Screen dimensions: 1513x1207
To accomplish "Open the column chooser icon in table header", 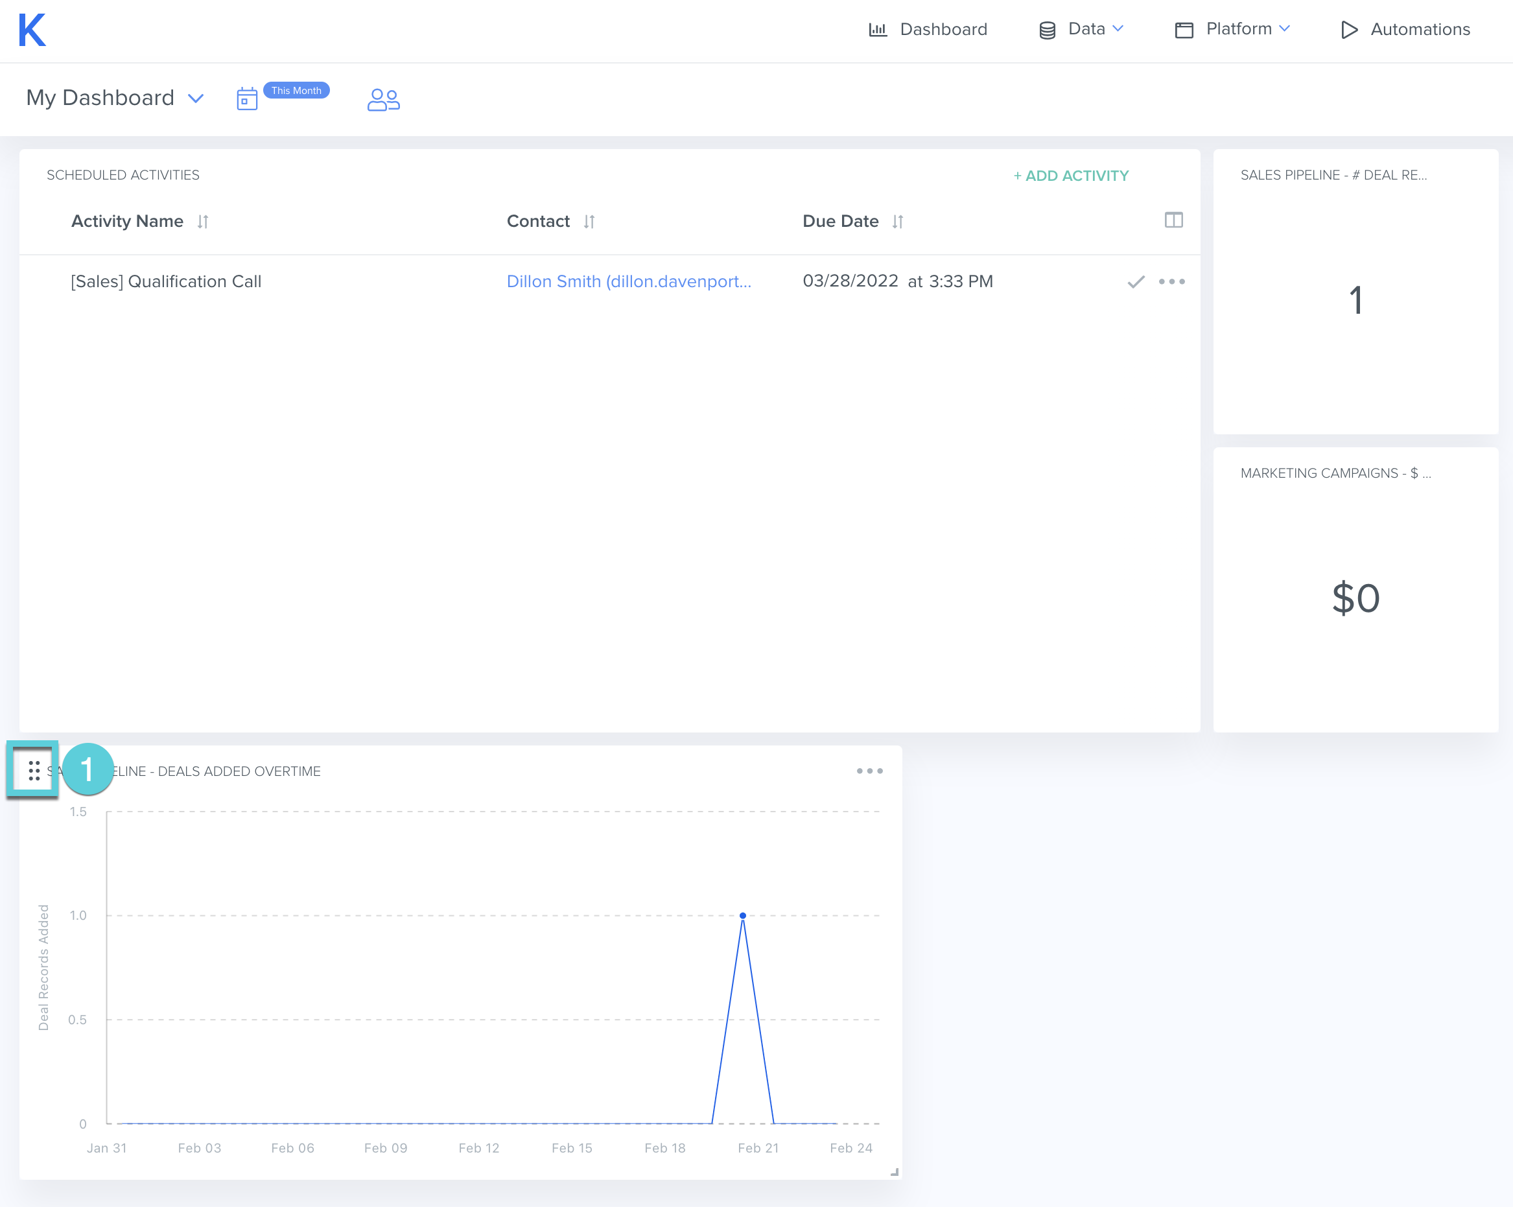I will coord(1173,220).
